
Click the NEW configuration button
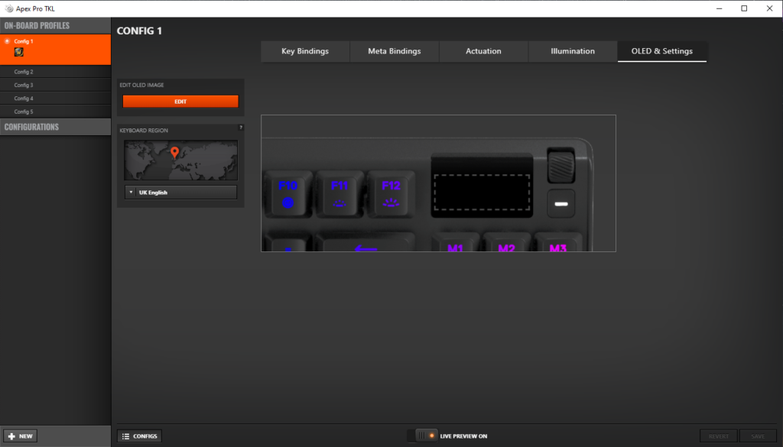21,436
